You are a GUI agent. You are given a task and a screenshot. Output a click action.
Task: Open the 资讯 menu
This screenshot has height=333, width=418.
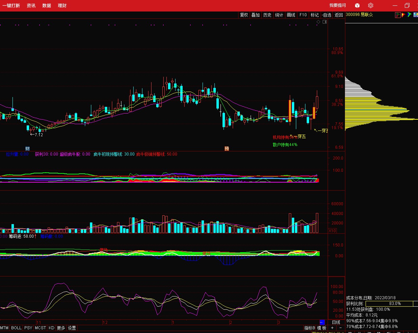click(31, 5)
